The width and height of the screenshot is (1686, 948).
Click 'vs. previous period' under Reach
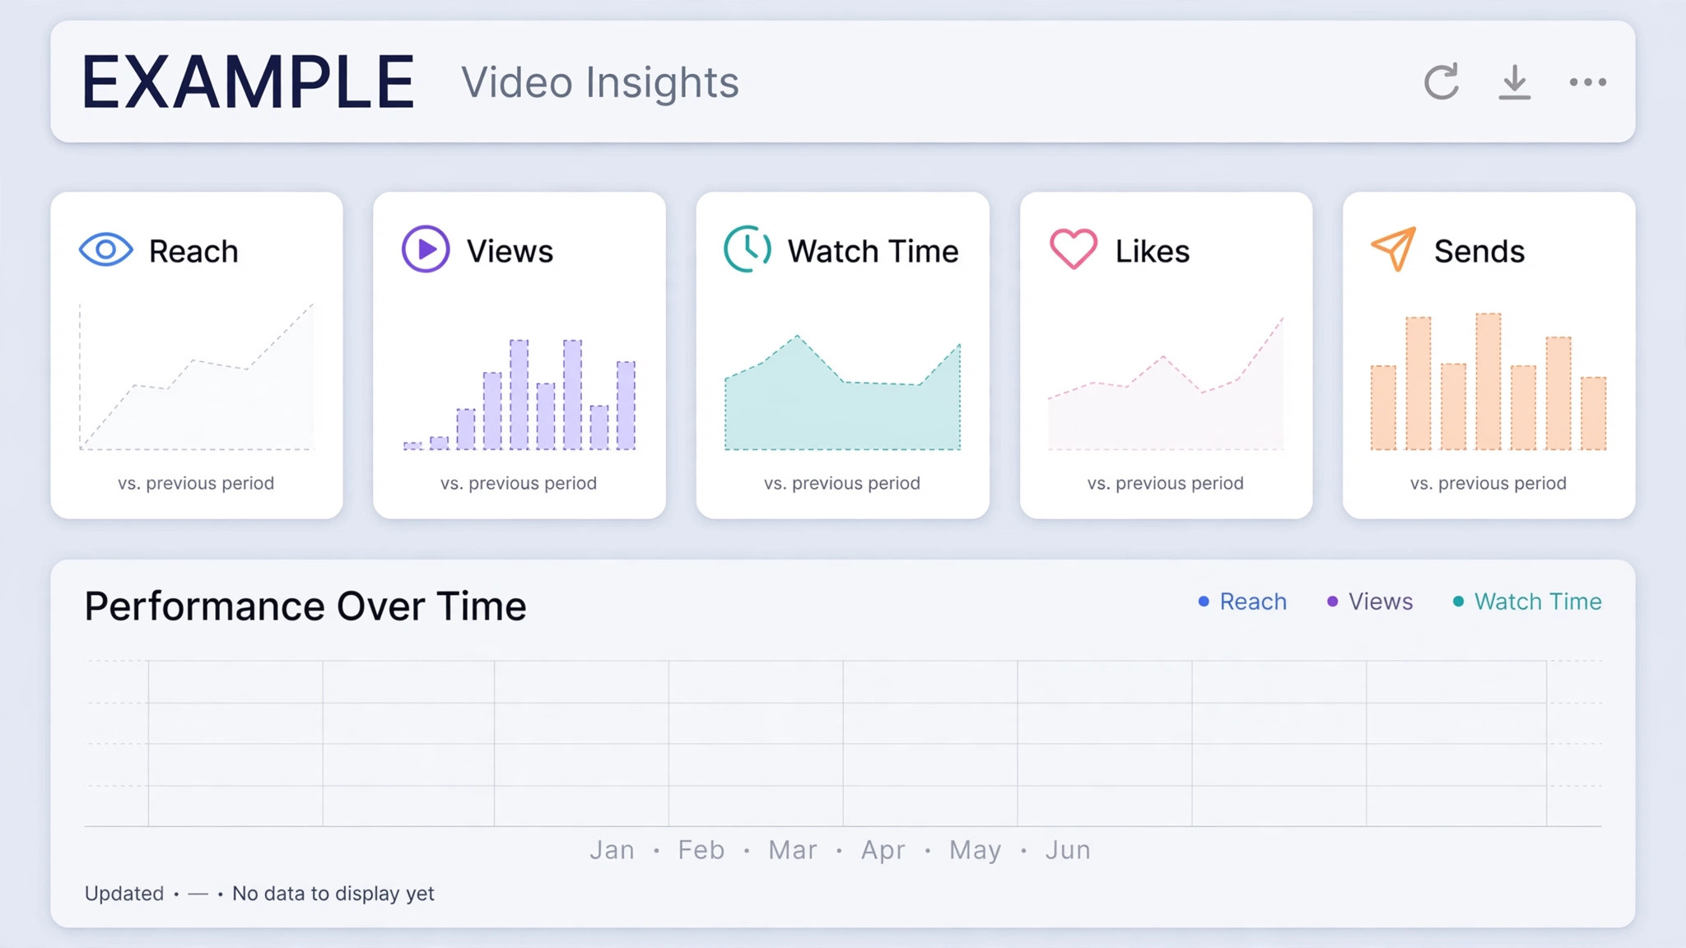point(196,483)
